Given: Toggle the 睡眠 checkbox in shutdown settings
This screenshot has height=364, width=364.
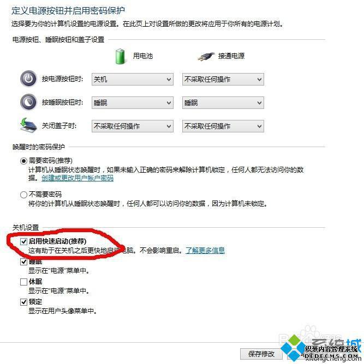Looking at the screenshot, I should (x=23, y=262).
